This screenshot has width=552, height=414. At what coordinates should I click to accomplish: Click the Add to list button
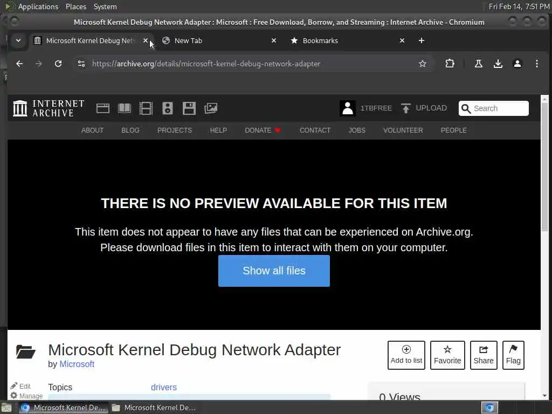click(406, 355)
